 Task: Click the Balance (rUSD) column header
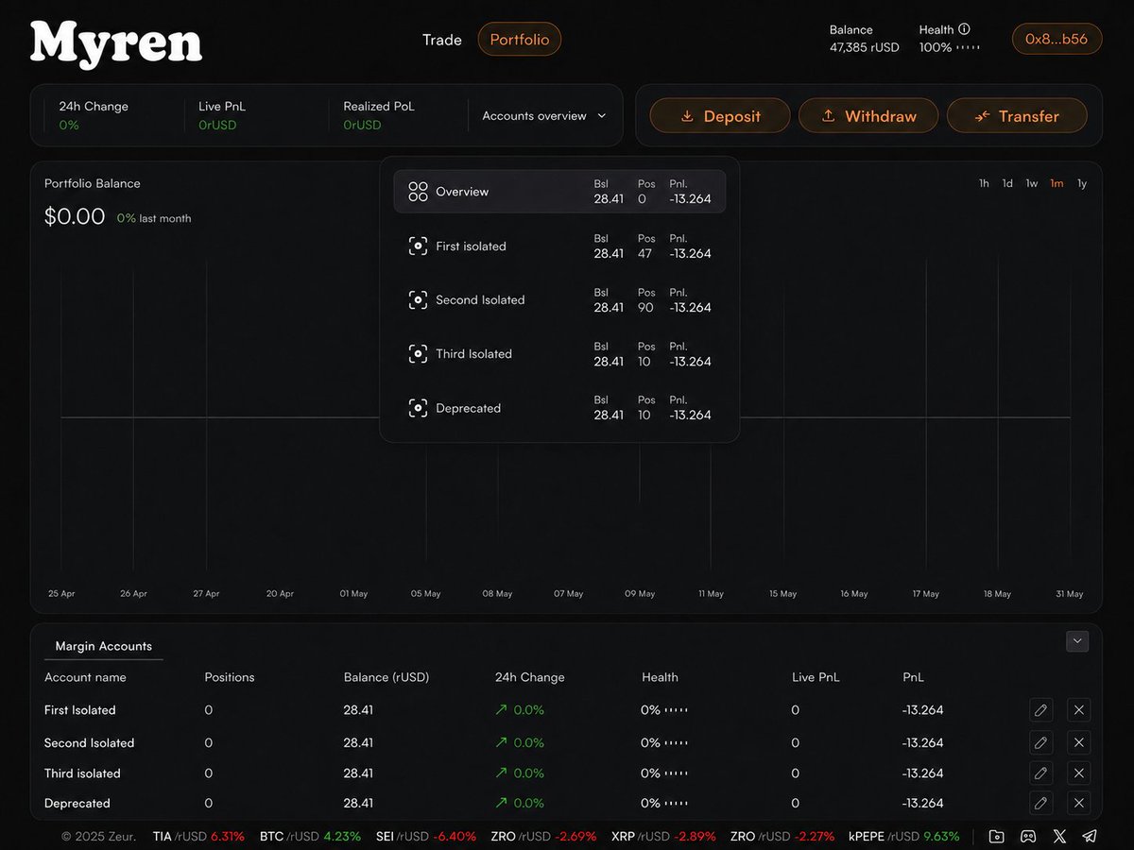point(387,677)
